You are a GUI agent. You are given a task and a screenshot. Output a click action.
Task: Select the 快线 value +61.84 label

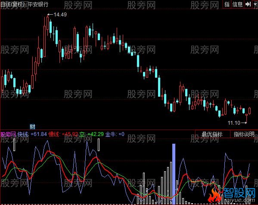(x=32, y=134)
